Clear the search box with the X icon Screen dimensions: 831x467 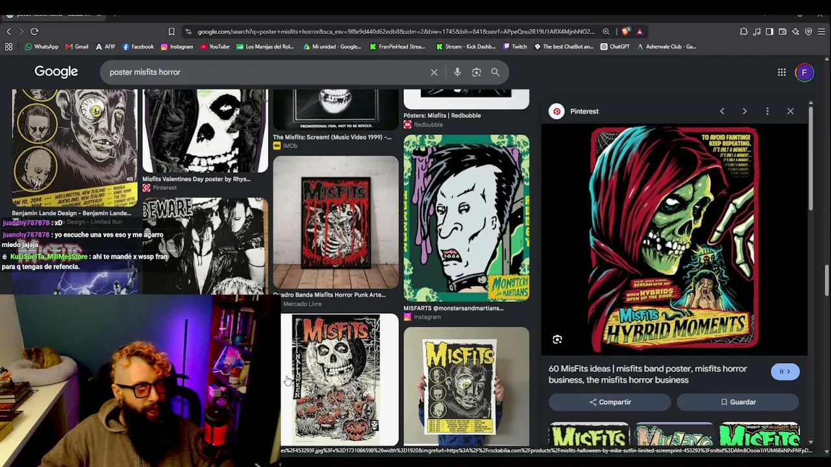(x=434, y=72)
